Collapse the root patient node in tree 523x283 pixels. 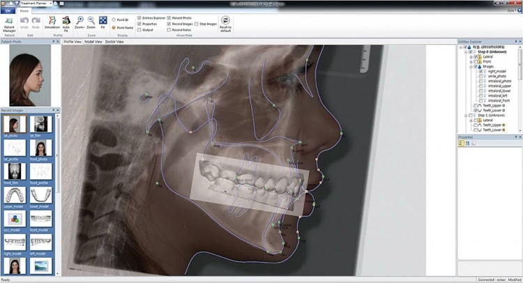coord(461,47)
